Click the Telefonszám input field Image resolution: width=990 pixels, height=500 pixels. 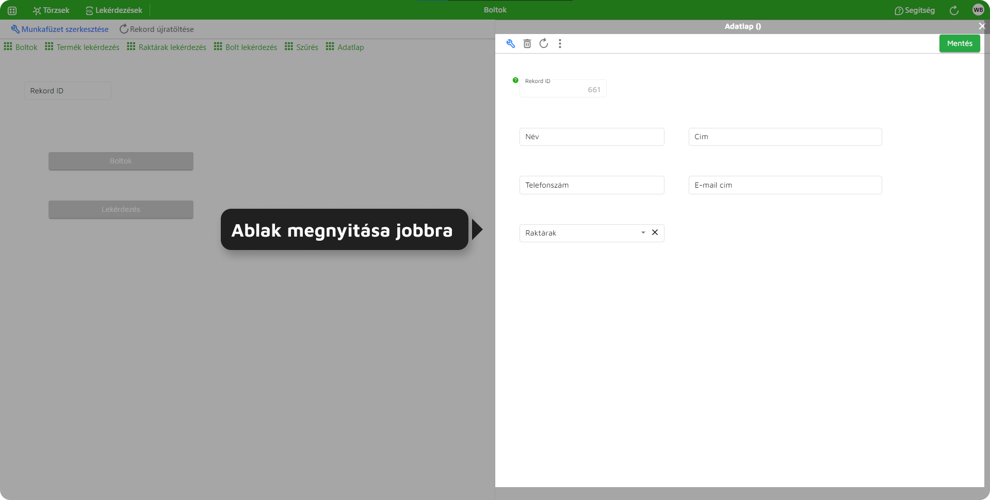[592, 185]
